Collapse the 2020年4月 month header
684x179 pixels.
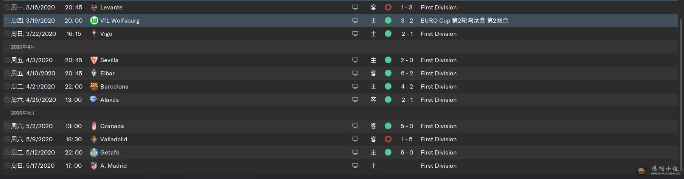coord(23,47)
